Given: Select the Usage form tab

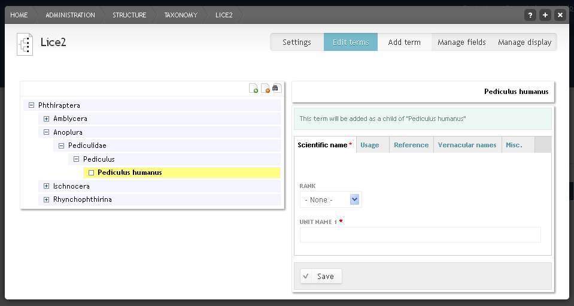Looking at the screenshot, I should point(373,145).
